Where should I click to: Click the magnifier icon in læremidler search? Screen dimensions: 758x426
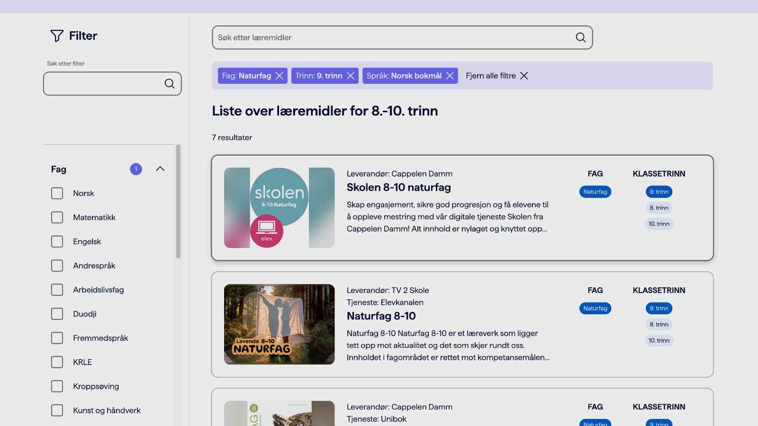tap(581, 37)
